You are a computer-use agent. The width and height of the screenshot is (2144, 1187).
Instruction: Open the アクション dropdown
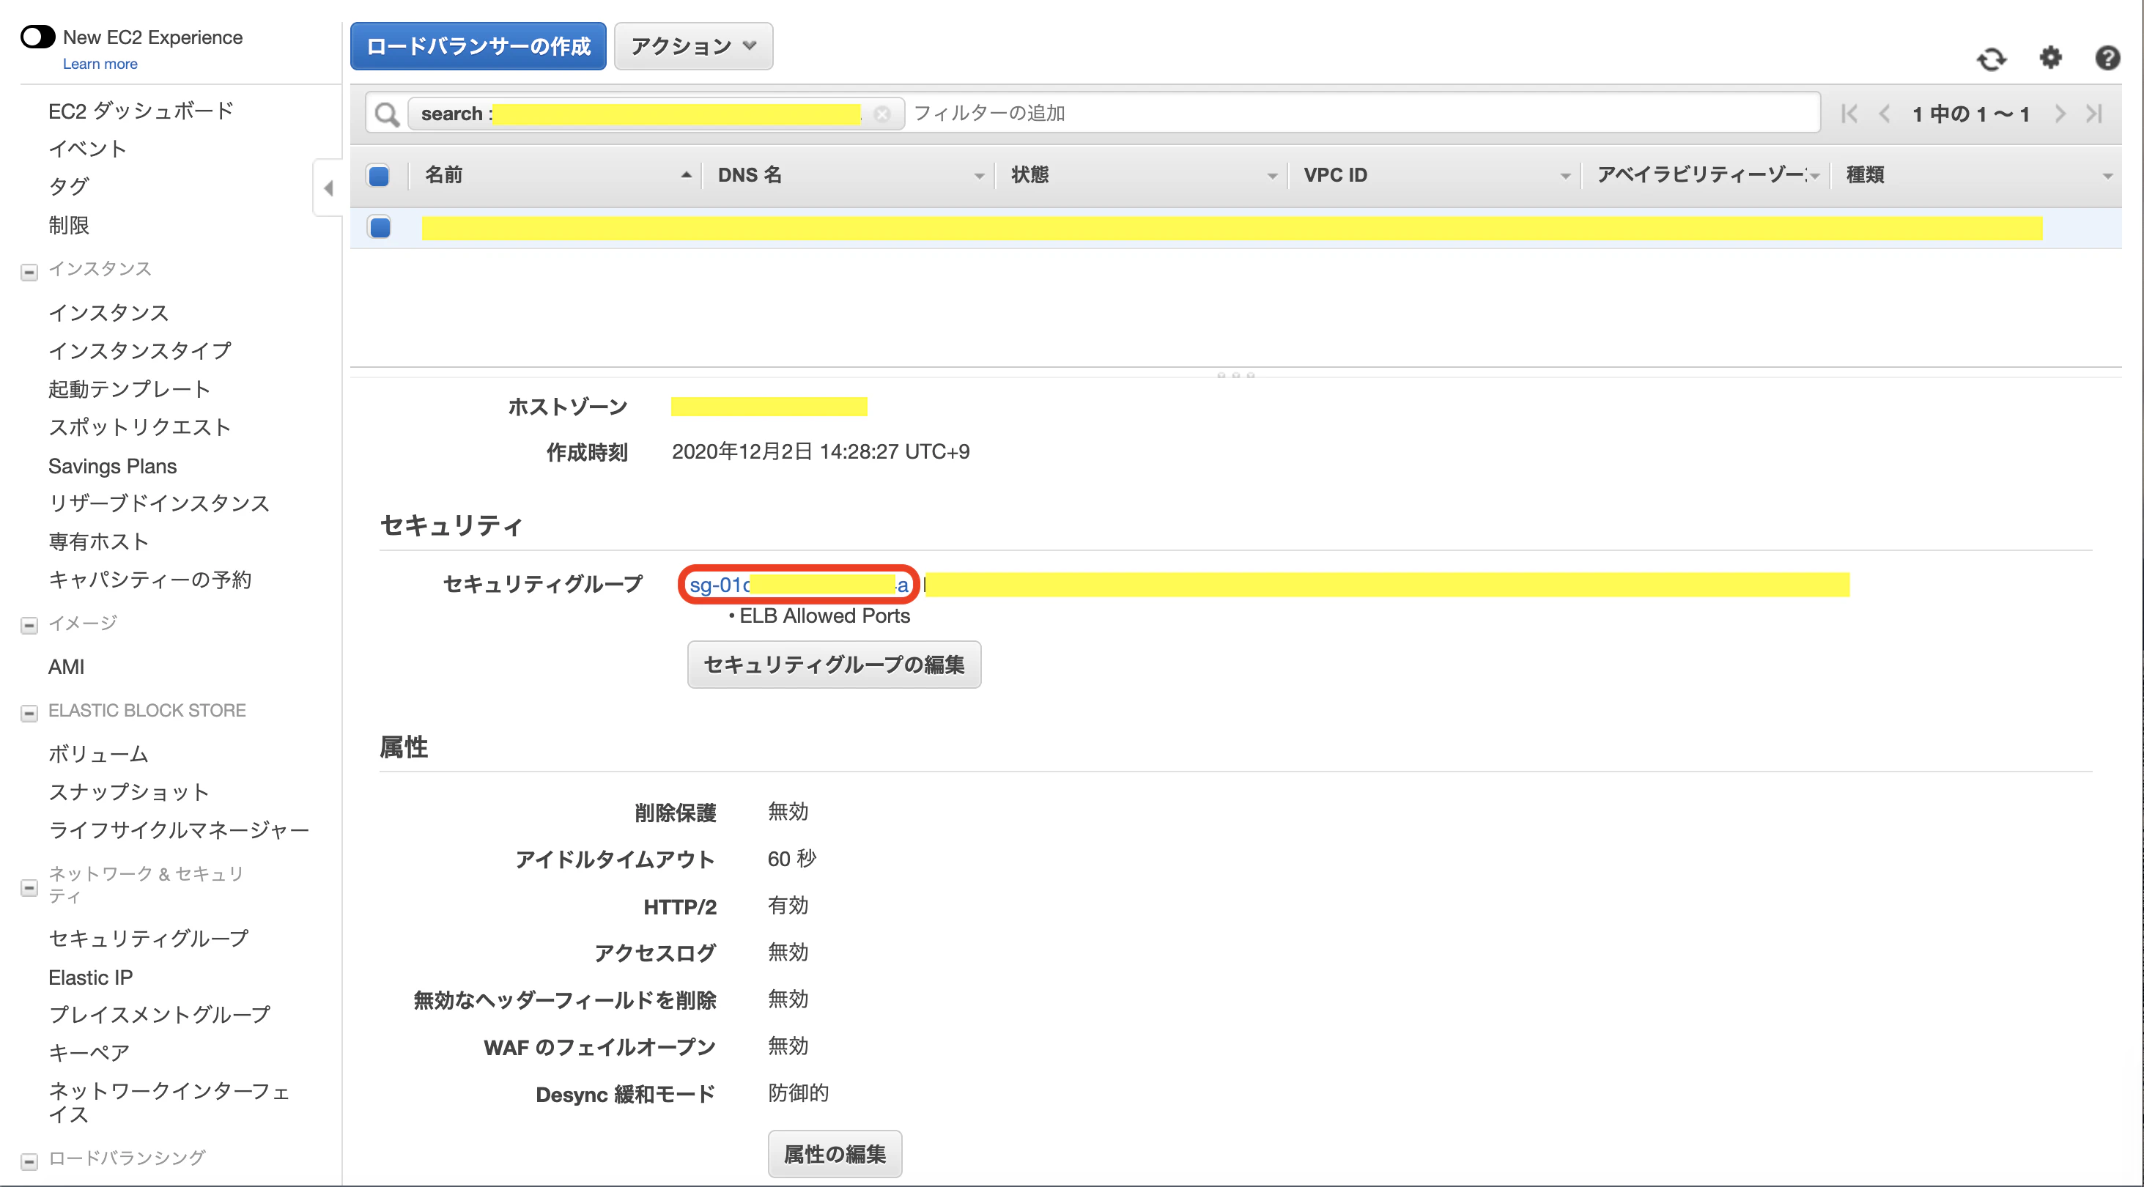click(693, 45)
